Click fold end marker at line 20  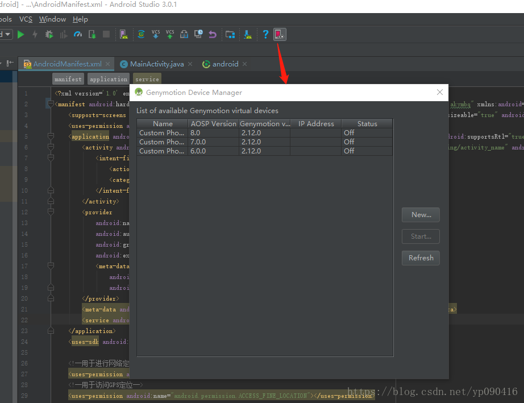51,298
